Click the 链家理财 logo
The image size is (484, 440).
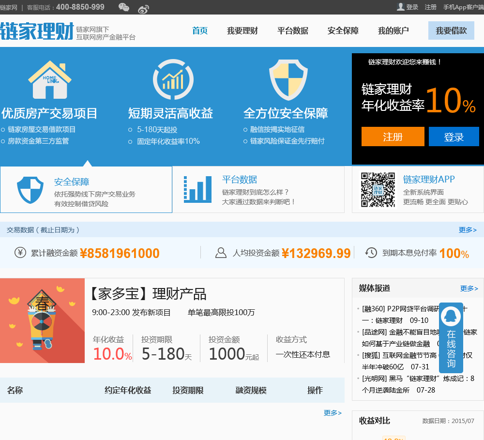pos(37,31)
